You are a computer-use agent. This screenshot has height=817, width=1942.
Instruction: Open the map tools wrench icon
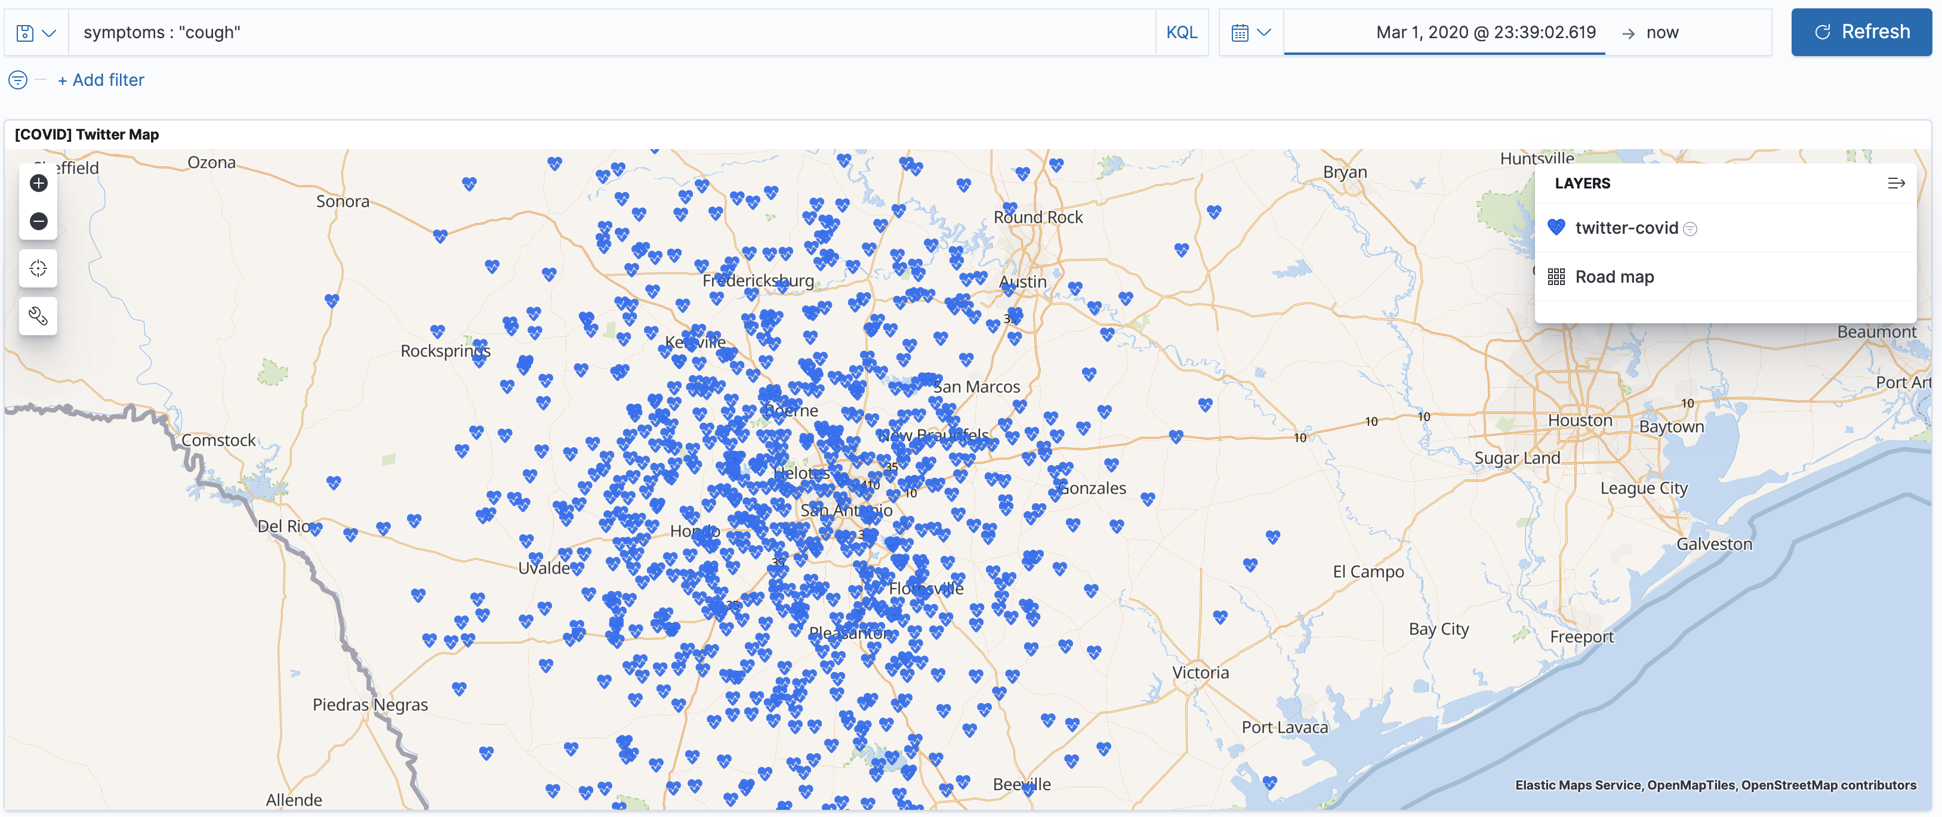coord(38,316)
